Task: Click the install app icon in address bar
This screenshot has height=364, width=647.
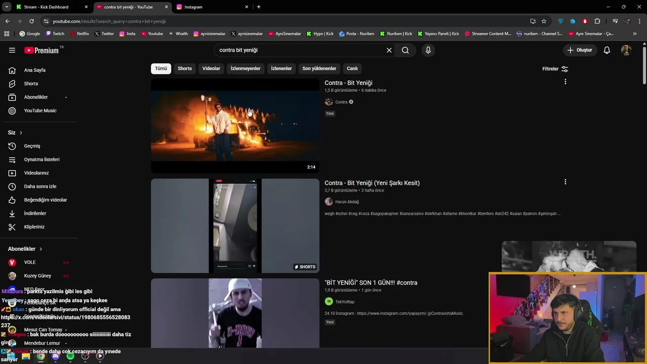Action: coord(533,21)
